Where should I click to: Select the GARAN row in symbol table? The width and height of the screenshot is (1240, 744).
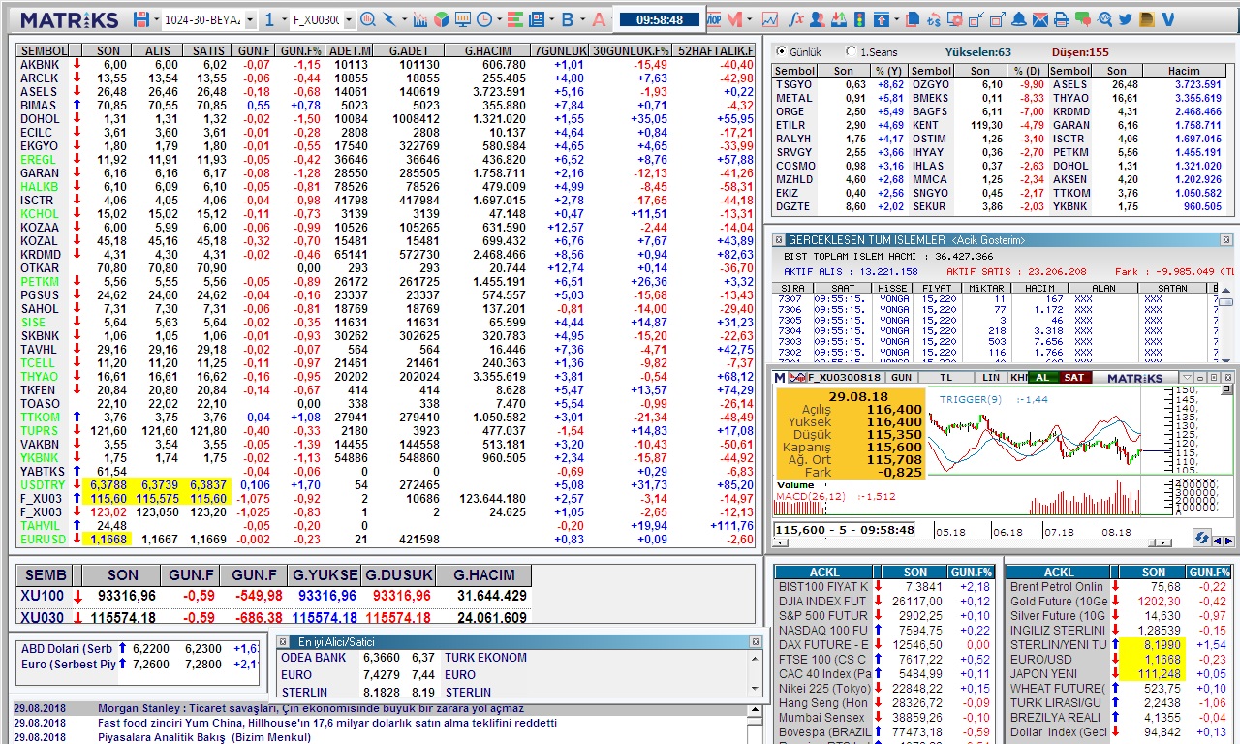[386, 172]
